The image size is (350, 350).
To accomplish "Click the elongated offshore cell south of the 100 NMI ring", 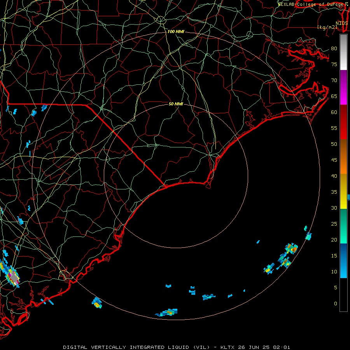I will click(167, 313).
